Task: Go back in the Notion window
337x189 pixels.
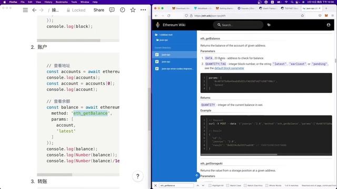Action: [x=34, y=10]
